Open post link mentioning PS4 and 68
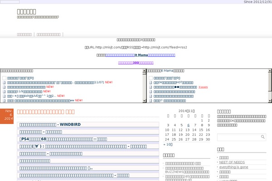272x181 pixels. [63, 139]
